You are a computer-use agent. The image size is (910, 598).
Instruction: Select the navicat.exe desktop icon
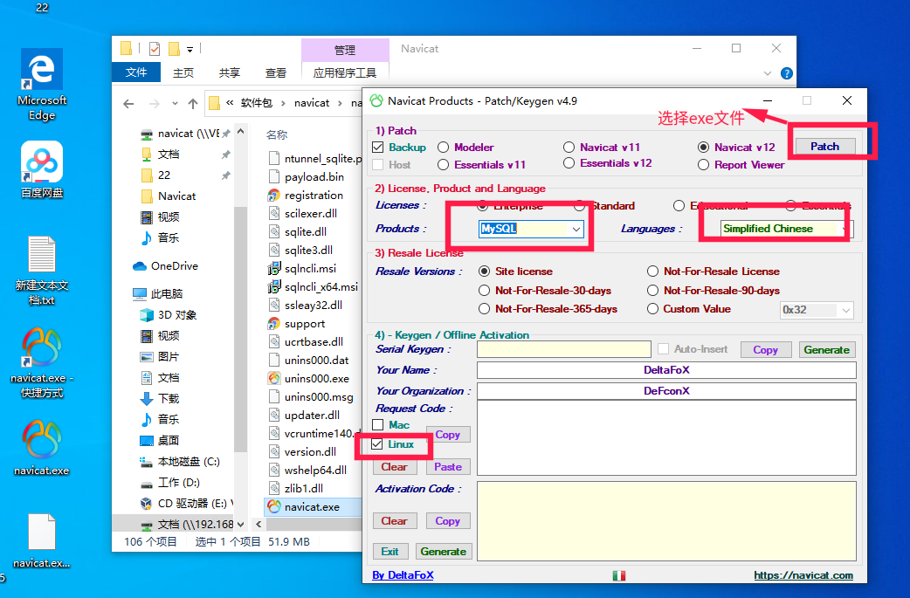click(42, 448)
